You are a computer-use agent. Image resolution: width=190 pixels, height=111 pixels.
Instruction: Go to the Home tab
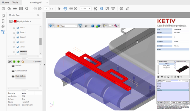(x=5, y=2)
